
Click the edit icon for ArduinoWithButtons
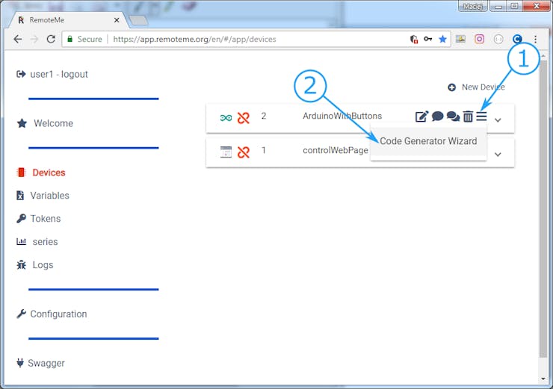tap(421, 116)
